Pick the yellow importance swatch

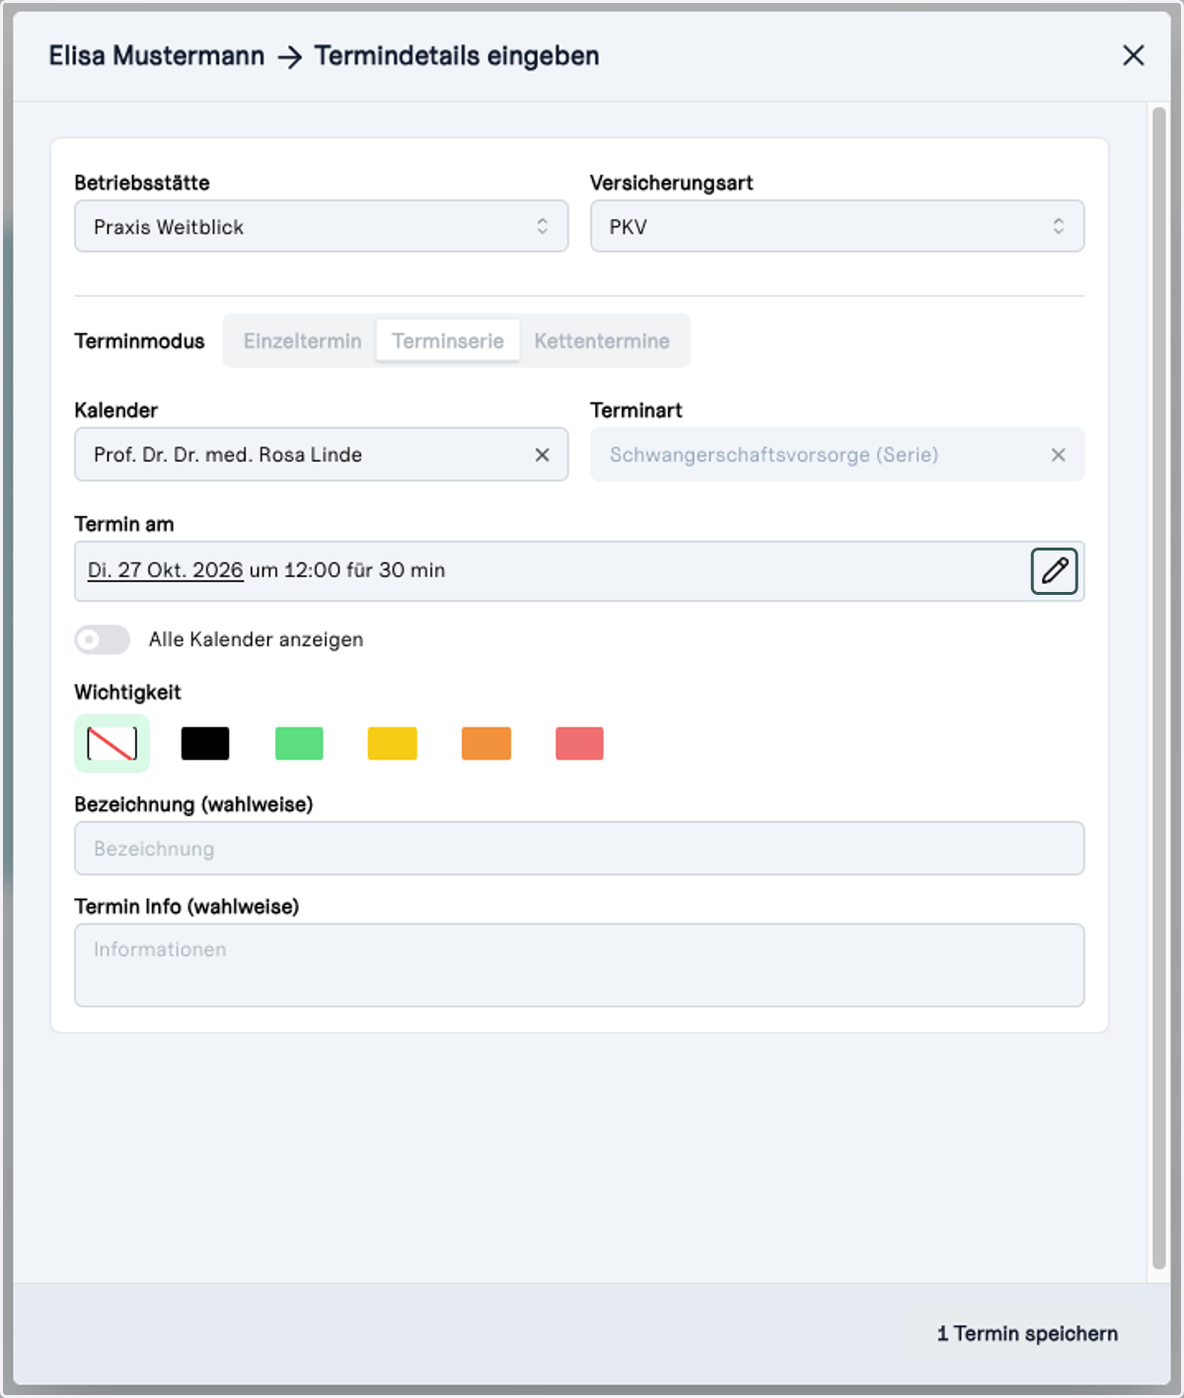[393, 743]
